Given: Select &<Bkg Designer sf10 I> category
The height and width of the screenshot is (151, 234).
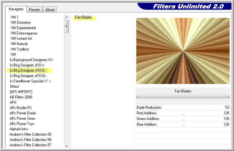Looking at the screenshot, I should pyautogui.click(x=27, y=65).
